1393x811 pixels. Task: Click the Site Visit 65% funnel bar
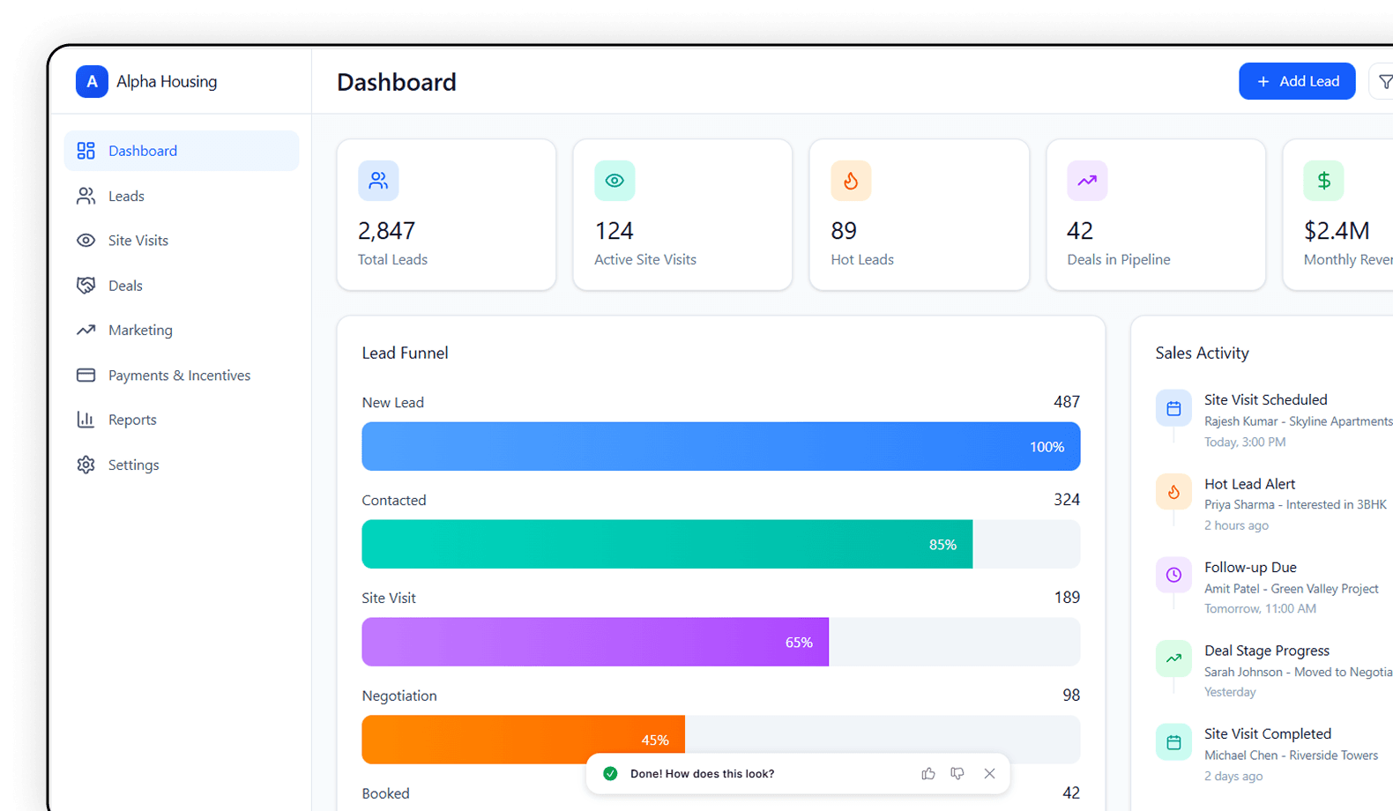pos(595,642)
